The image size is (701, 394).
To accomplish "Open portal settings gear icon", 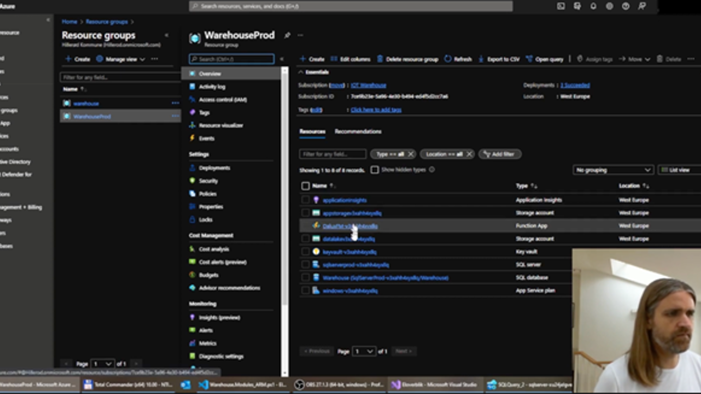I will pyautogui.click(x=609, y=6).
